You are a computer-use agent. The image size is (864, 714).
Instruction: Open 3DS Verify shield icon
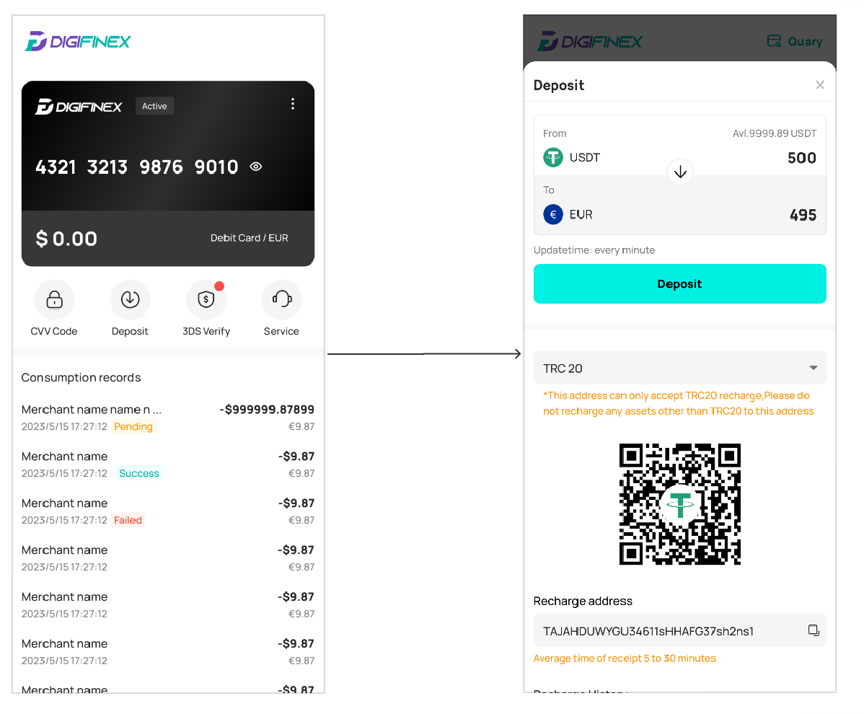point(206,300)
